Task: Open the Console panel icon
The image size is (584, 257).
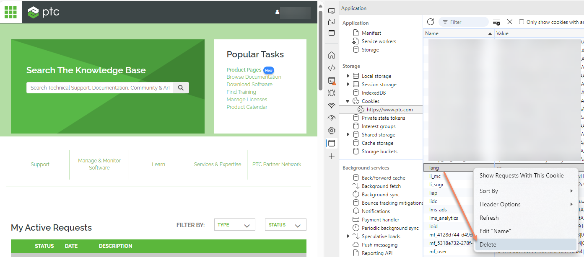Action: tap(331, 80)
